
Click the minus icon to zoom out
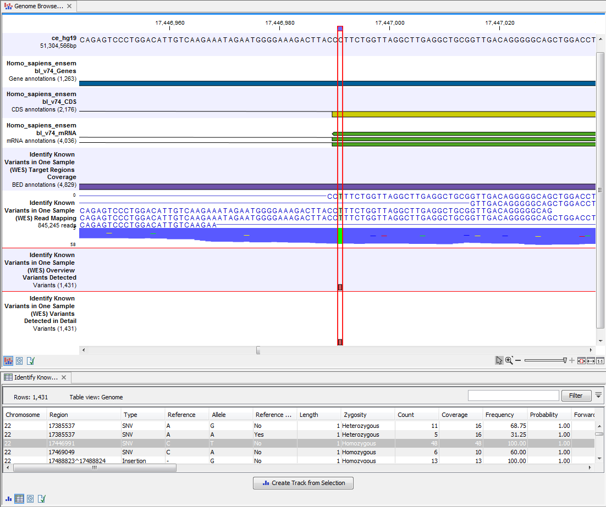point(517,360)
